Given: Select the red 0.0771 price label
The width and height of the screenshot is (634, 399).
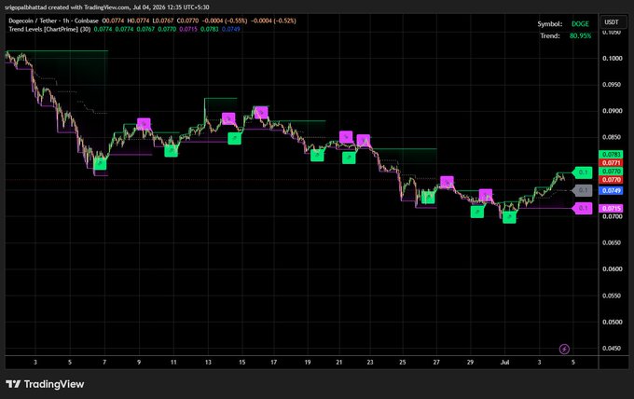Looking at the screenshot, I should tap(611, 163).
